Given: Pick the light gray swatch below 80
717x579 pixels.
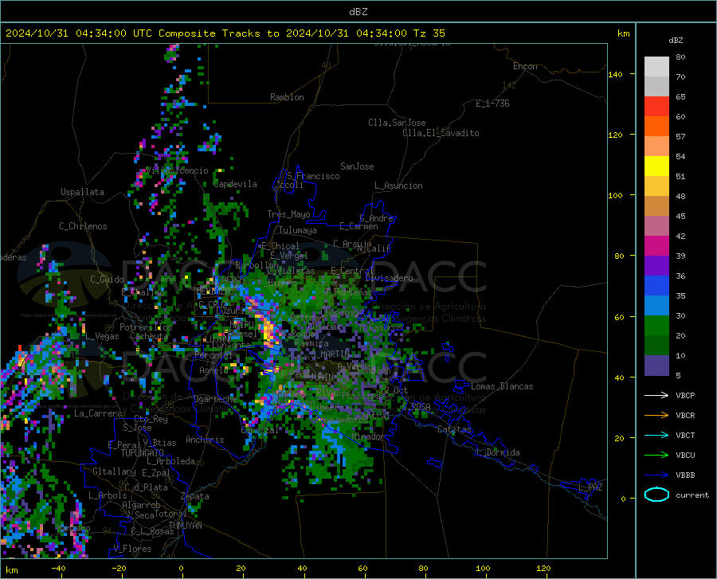Looking at the screenshot, I should [656, 67].
